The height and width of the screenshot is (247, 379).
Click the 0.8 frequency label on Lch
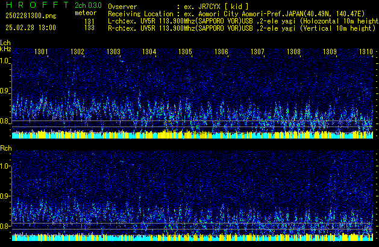4,121
